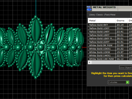Click the 26.12 grams value
The image size is (132, 99).
pyautogui.click(x=120, y=59)
